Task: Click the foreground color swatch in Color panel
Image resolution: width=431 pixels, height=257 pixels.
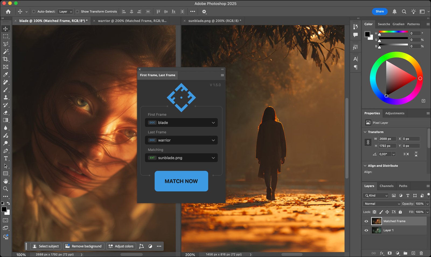Action: (x=367, y=34)
